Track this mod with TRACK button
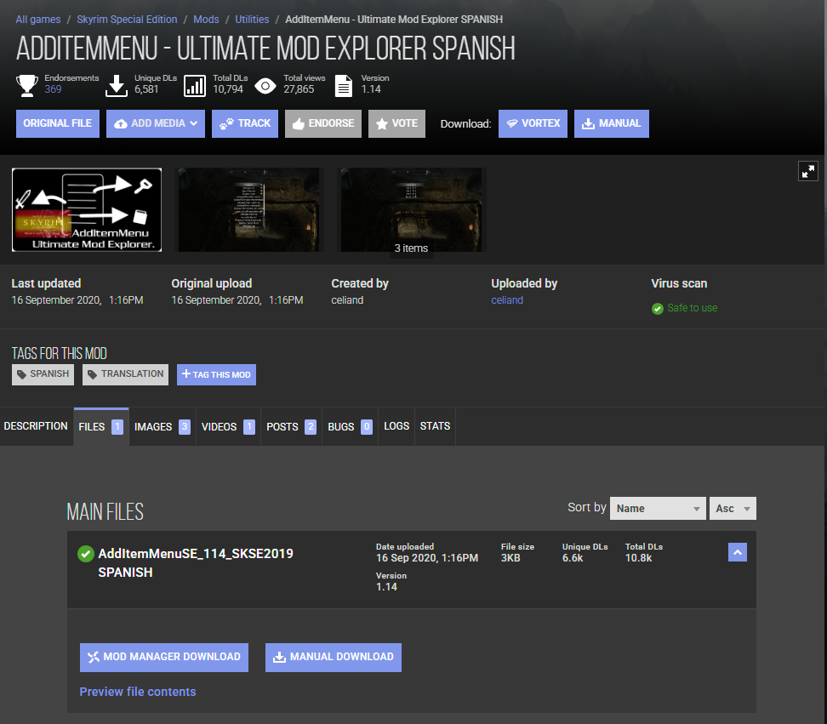The height and width of the screenshot is (724, 827). point(245,123)
